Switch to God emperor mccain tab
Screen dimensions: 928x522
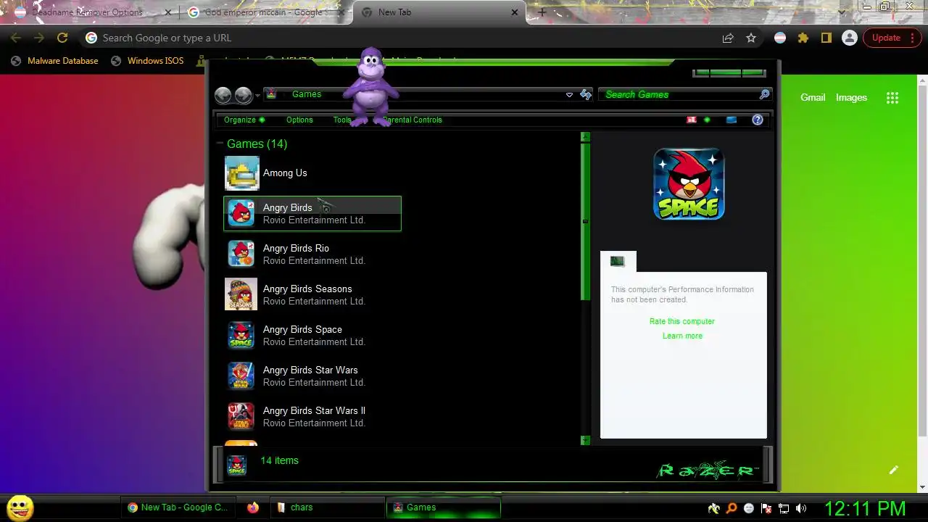coord(265,12)
